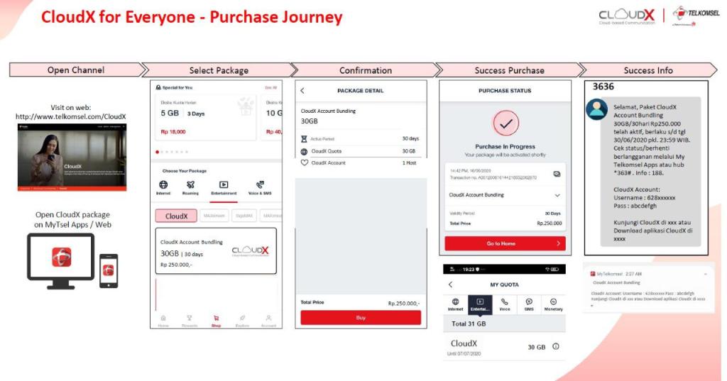Image resolution: width=727 pixels, height=381 pixels.
Task: Select the Entertainment tab in package categories
Action: click(x=224, y=184)
